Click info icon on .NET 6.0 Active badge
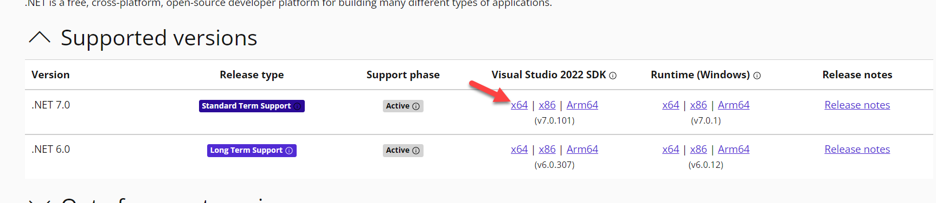This screenshot has height=203, width=936. point(416,151)
